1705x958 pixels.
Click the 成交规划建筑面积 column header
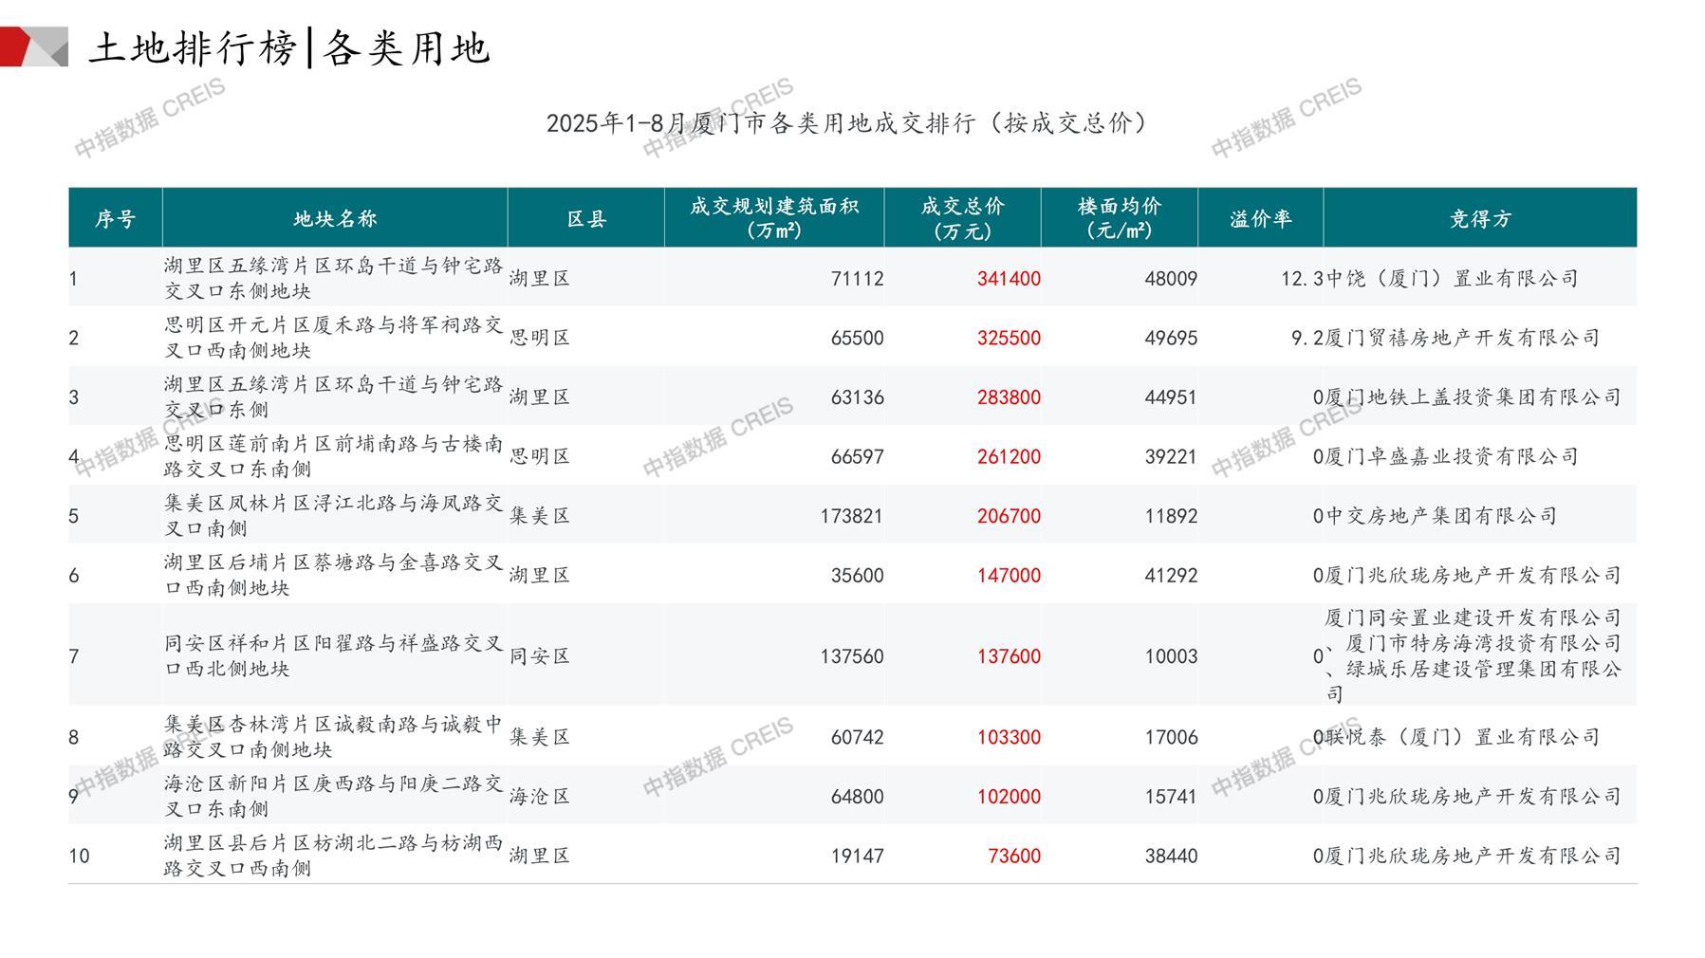tap(774, 219)
